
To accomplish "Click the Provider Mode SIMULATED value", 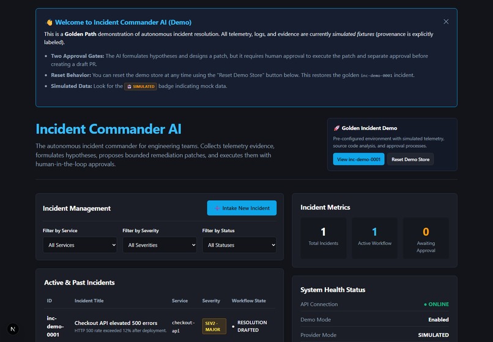I will [433, 335].
